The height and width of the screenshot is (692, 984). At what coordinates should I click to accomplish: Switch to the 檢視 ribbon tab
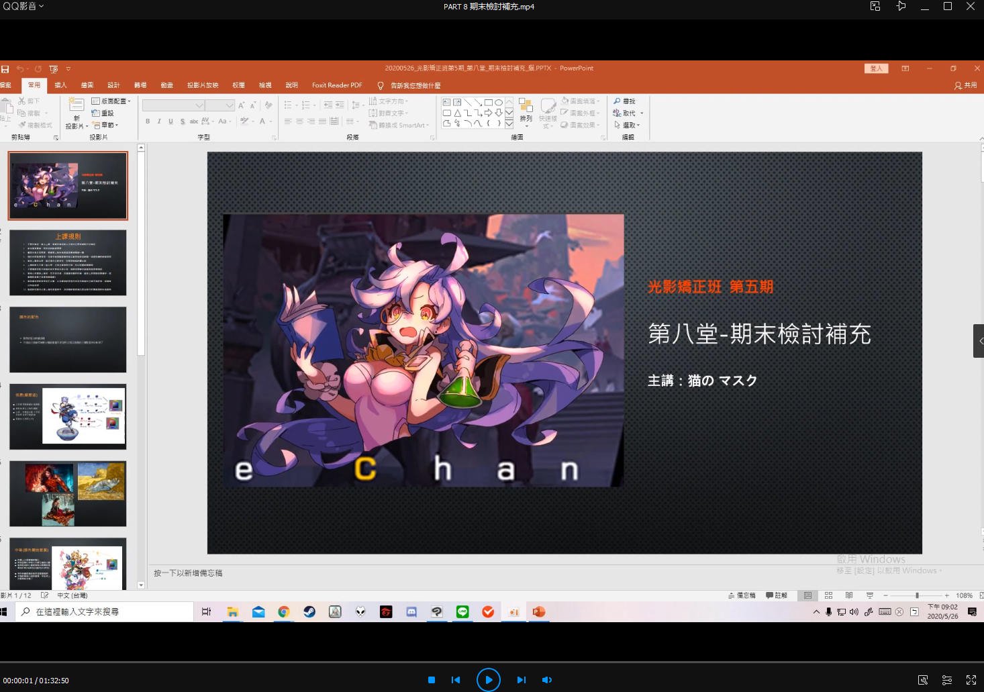pos(264,85)
